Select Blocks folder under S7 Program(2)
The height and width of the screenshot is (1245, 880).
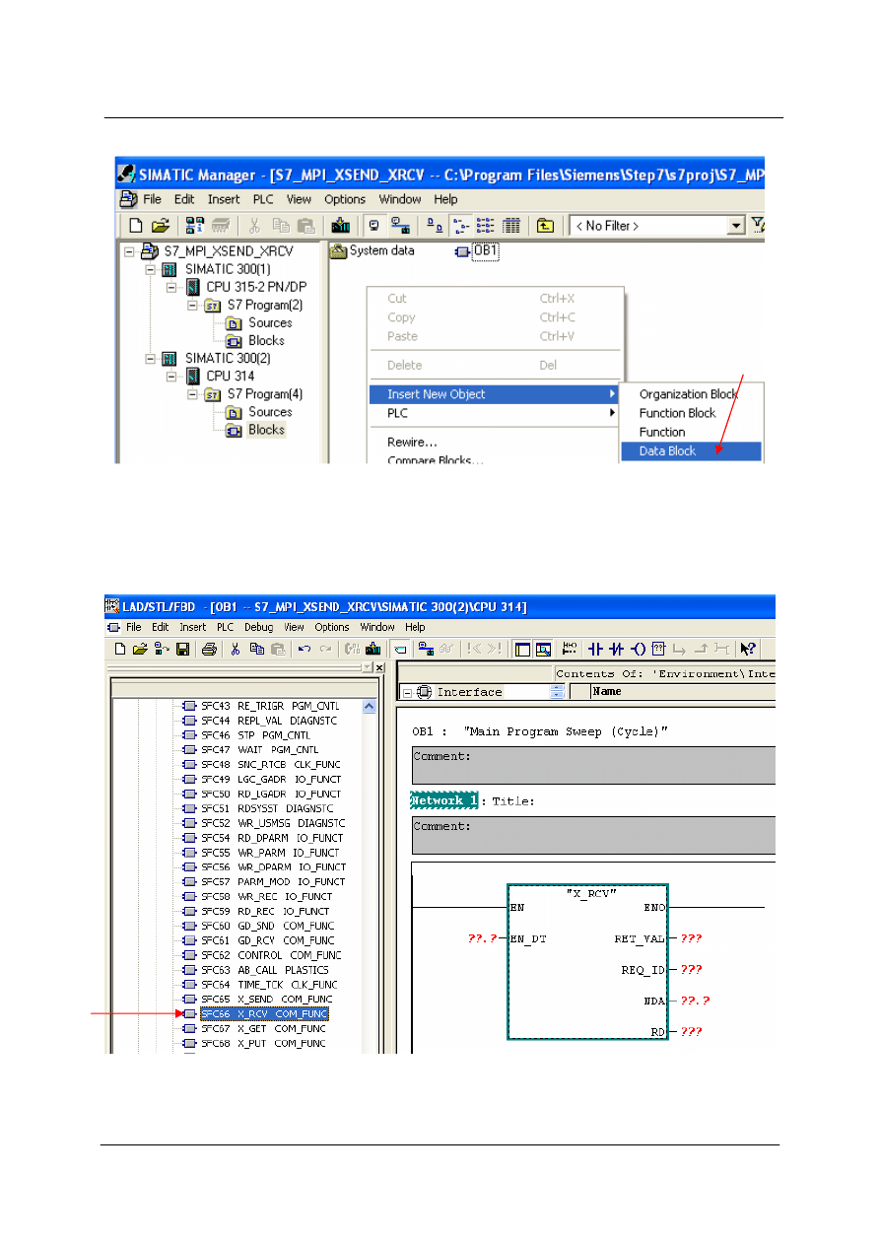[x=266, y=340]
